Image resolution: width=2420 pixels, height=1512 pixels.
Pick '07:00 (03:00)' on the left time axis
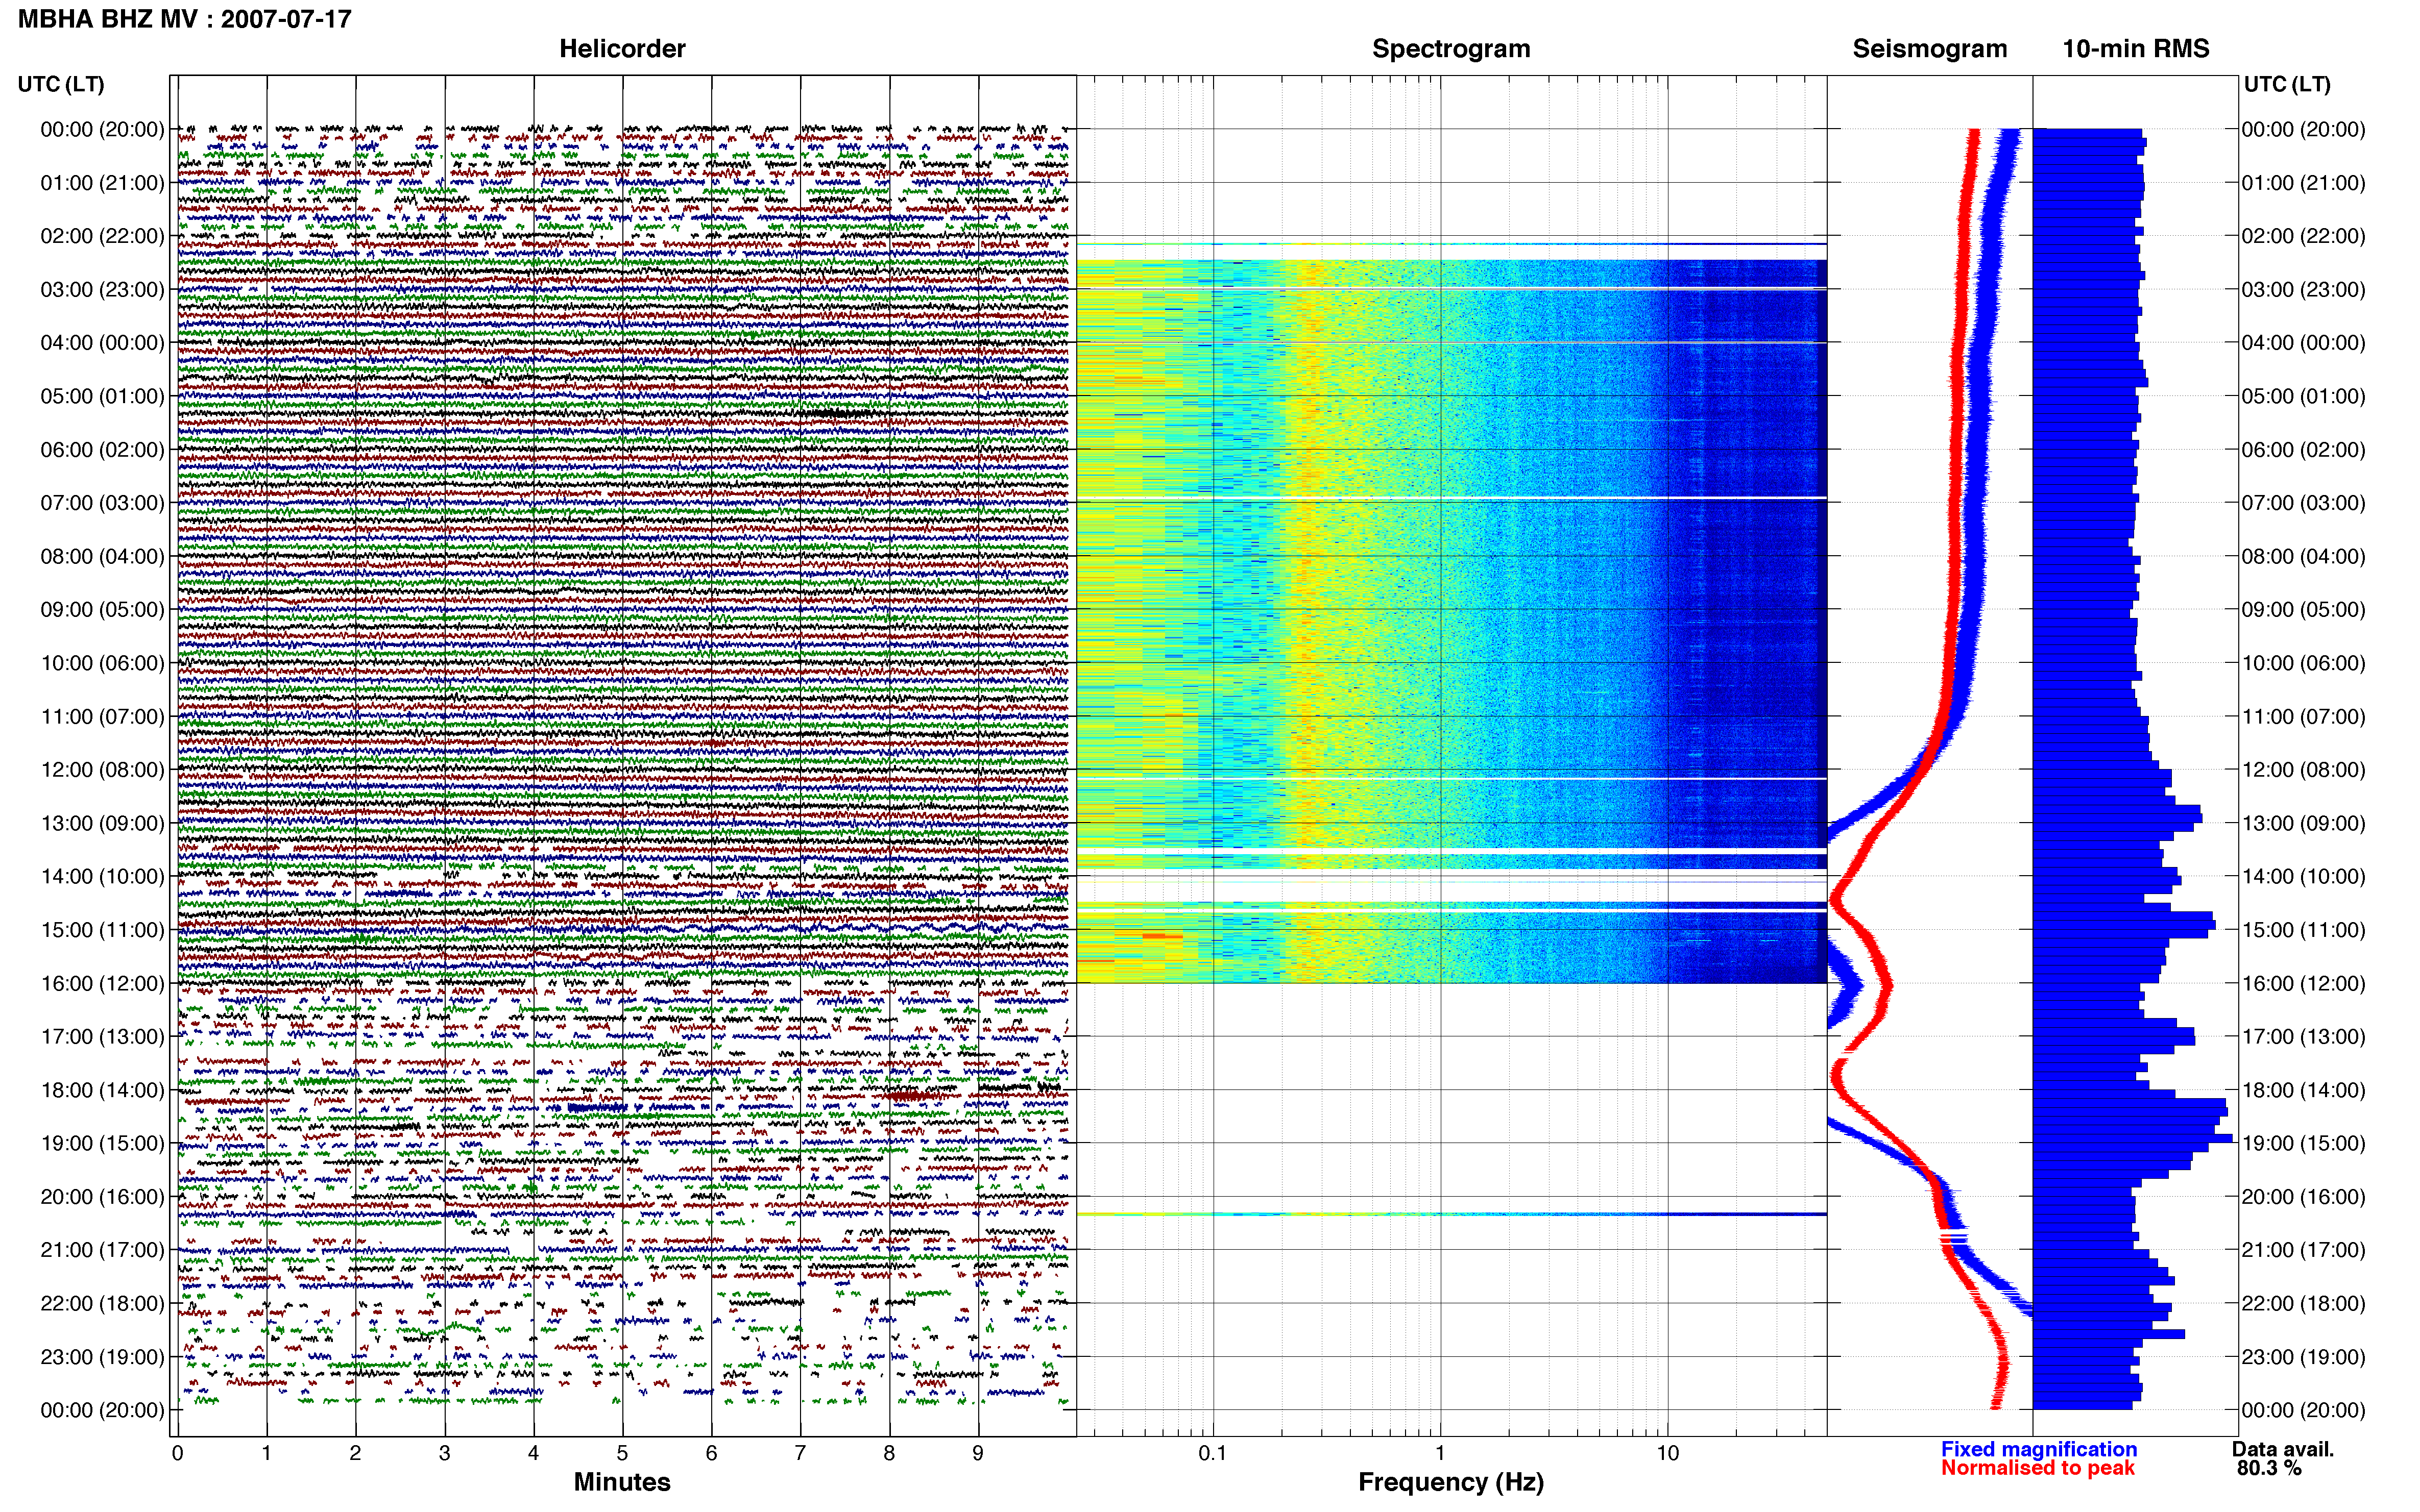(x=102, y=503)
